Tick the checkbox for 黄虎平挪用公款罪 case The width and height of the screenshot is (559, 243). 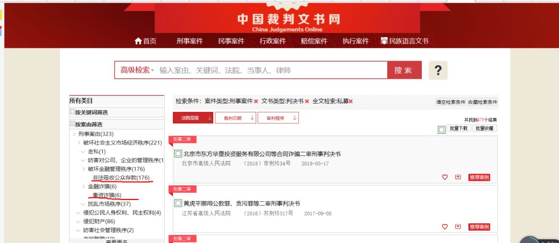(178, 204)
